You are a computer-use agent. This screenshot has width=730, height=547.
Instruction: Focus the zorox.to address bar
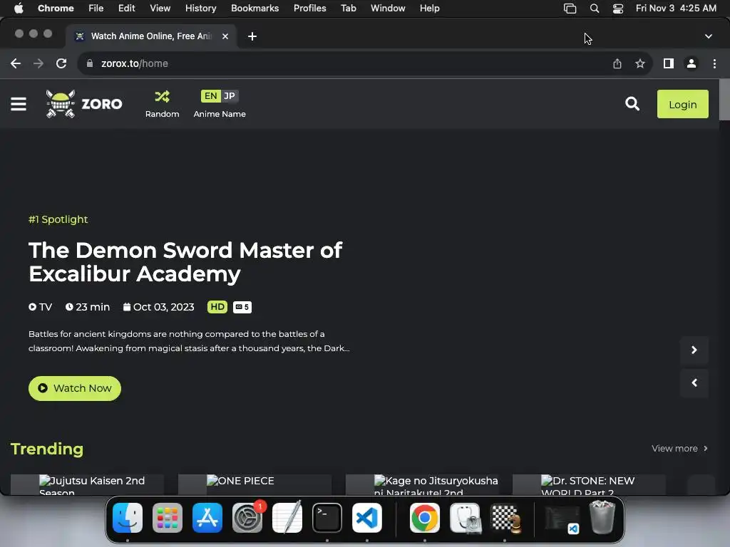click(344, 63)
